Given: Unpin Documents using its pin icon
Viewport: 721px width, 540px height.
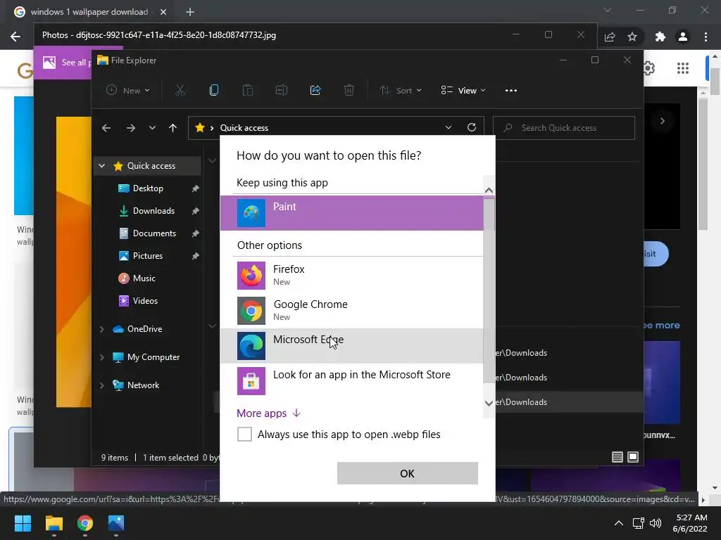Looking at the screenshot, I should [x=196, y=233].
